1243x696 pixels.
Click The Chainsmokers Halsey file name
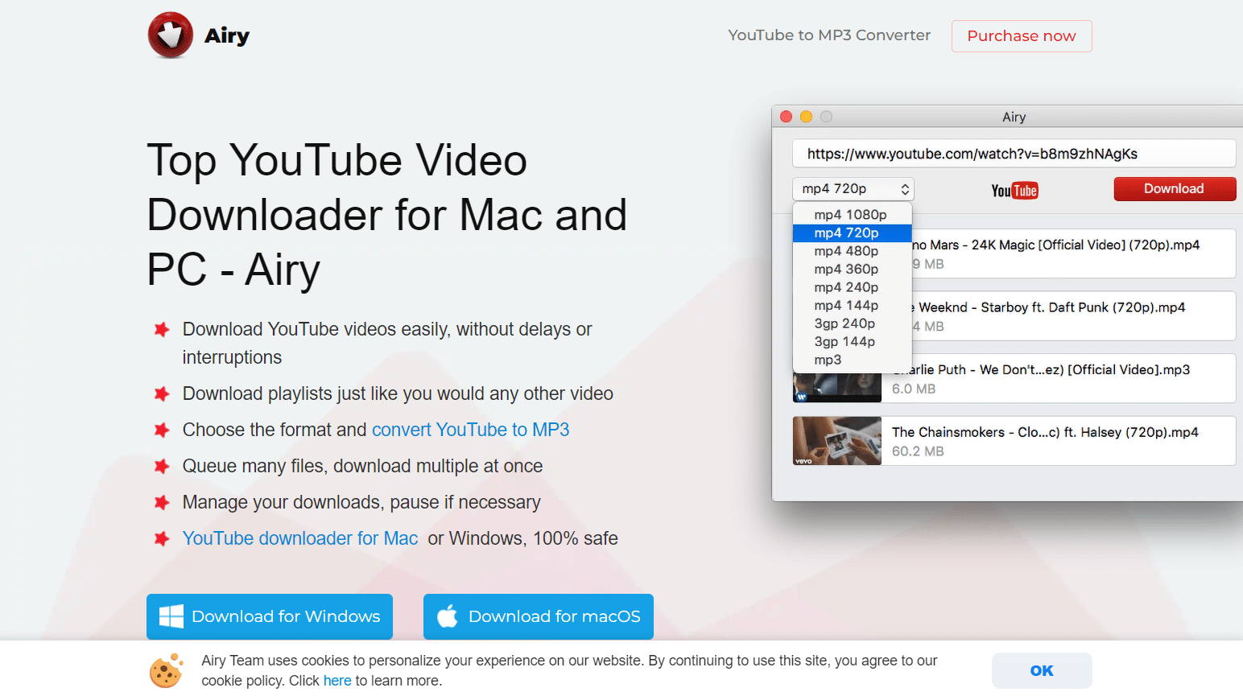coord(1045,432)
